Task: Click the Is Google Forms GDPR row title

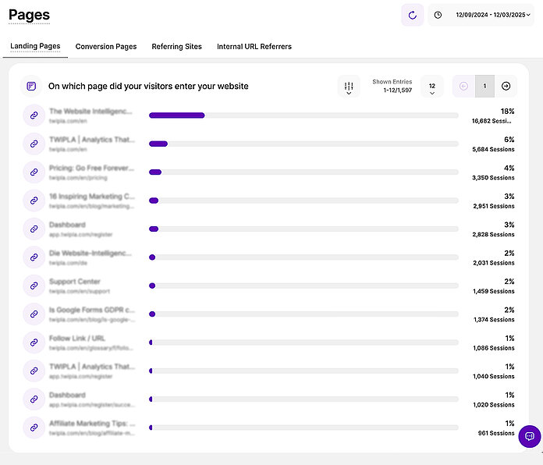Action: pyautogui.click(x=91, y=311)
